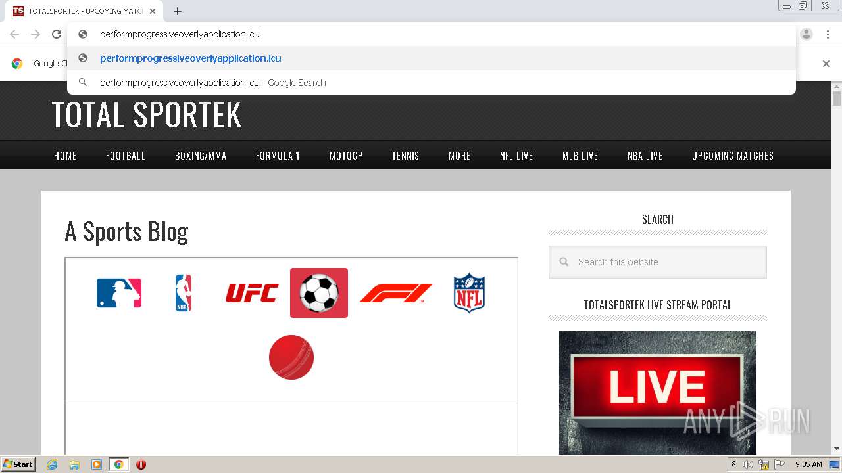The image size is (842, 473).
Task: Click the page scrollbar down arrow
Action: (x=837, y=449)
